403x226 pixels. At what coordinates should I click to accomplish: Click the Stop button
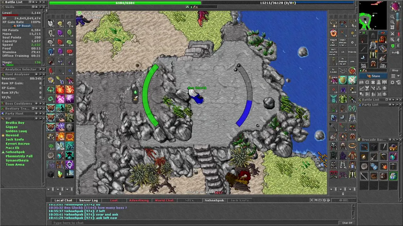pyautogui.click(x=395, y=71)
